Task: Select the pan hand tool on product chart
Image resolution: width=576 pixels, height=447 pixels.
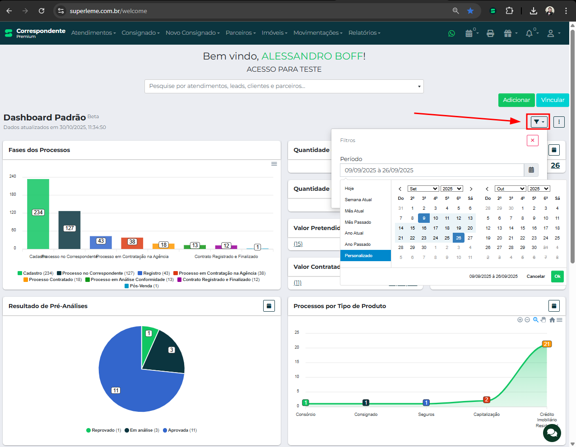Action: point(543,320)
